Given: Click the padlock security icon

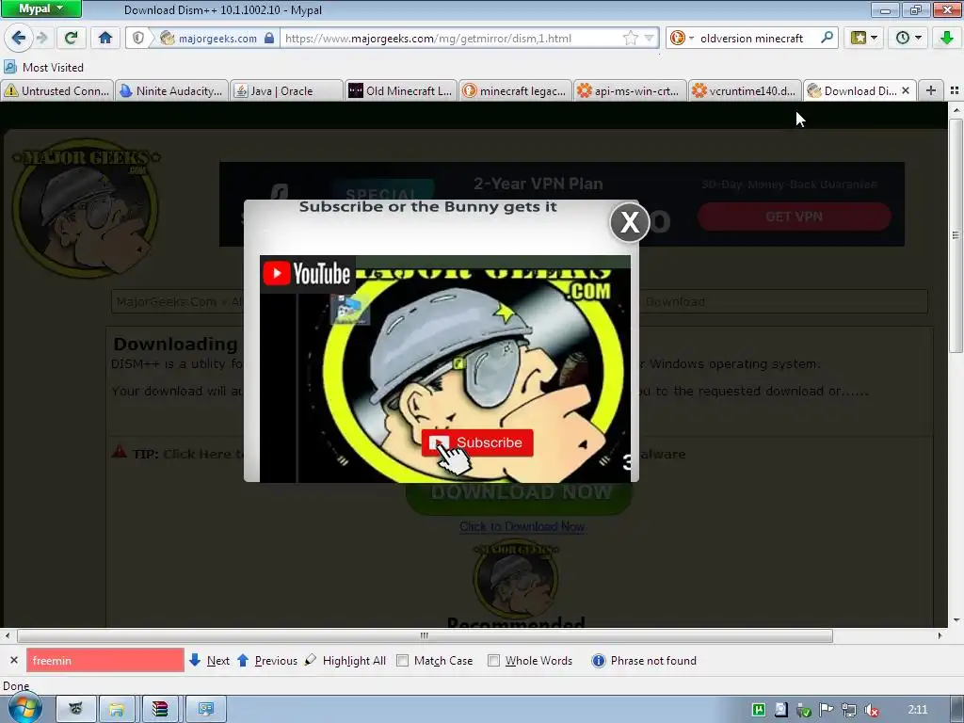Looking at the screenshot, I should pos(269,38).
